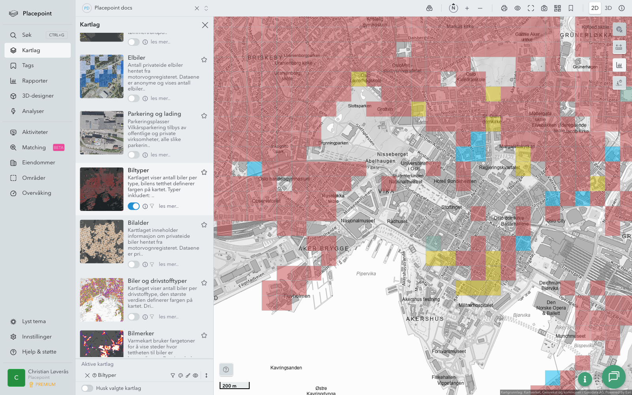Hide Biltyper layer using eye icon
Image resolution: width=632 pixels, height=395 pixels.
click(196, 376)
